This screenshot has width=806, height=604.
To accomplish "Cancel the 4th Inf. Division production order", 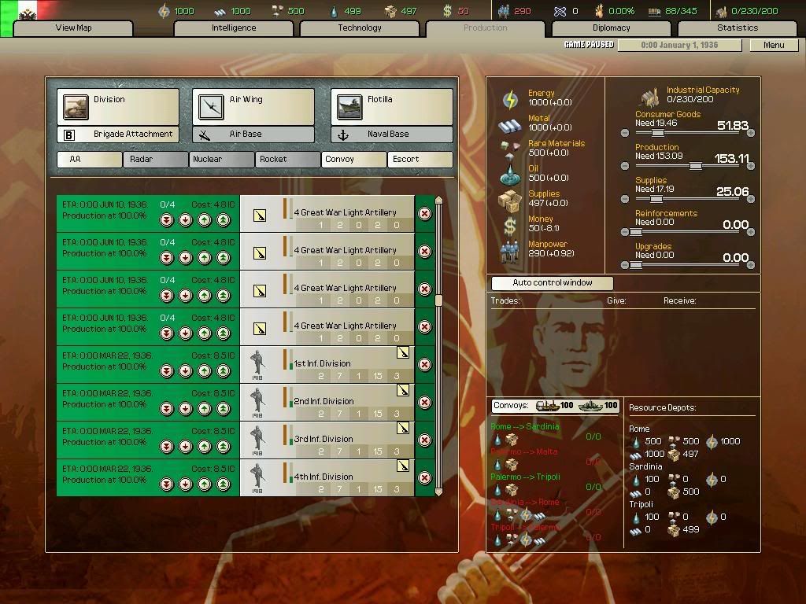I will (x=424, y=478).
